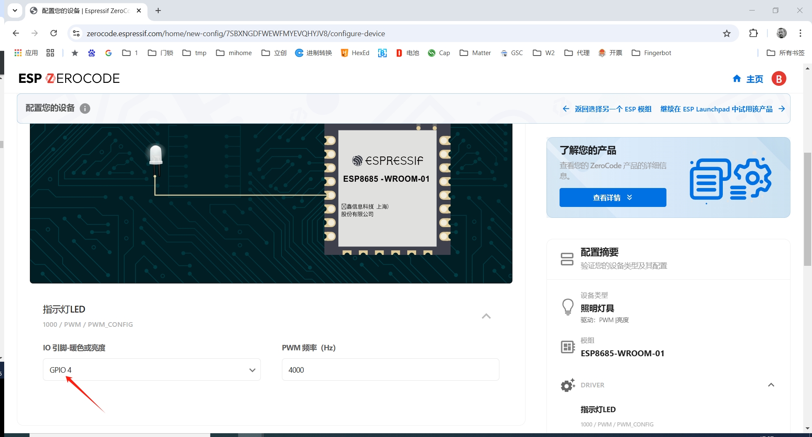Viewport: 812px width, 437px height.
Task: Collapse the 指示灯LED section chevron
Action: 486,316
